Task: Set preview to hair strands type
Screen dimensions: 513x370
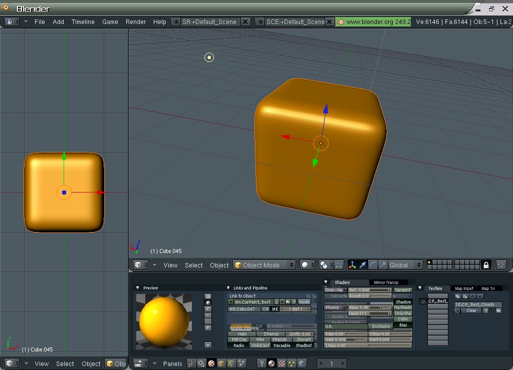Action: point(208,321)
